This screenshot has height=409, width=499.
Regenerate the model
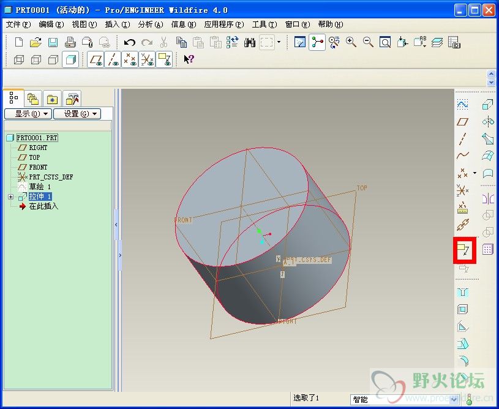click(x=233, y=42)
